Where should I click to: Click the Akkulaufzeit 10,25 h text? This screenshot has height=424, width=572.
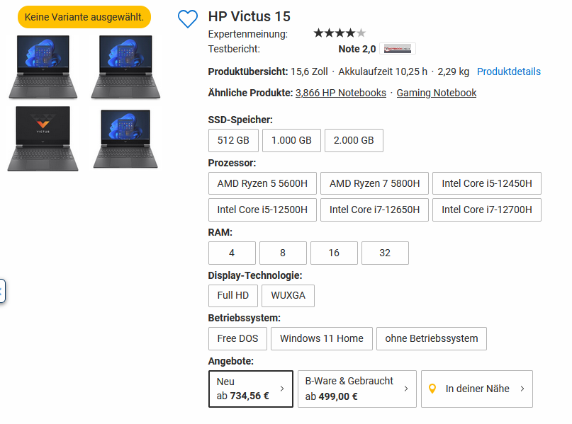pyautogui.click(x=383, y=71)
